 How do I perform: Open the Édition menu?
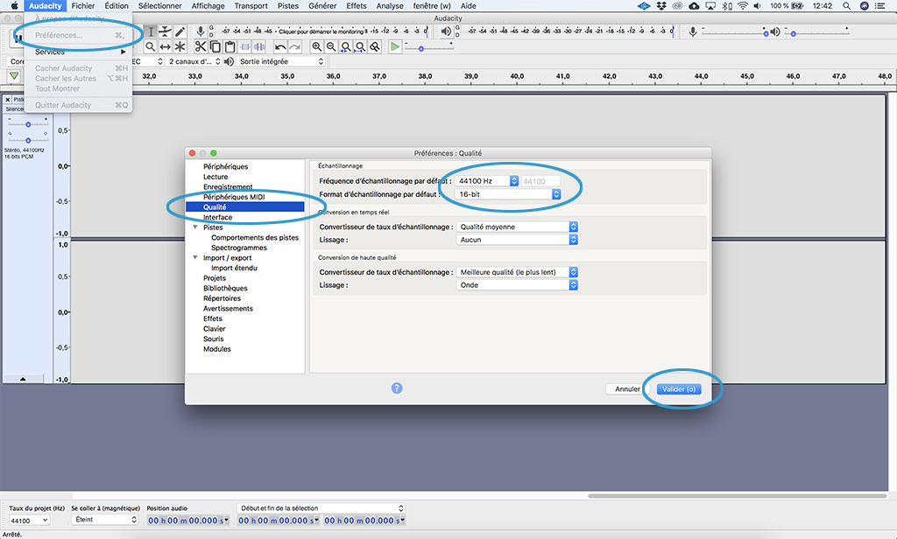tap(117, 6)
